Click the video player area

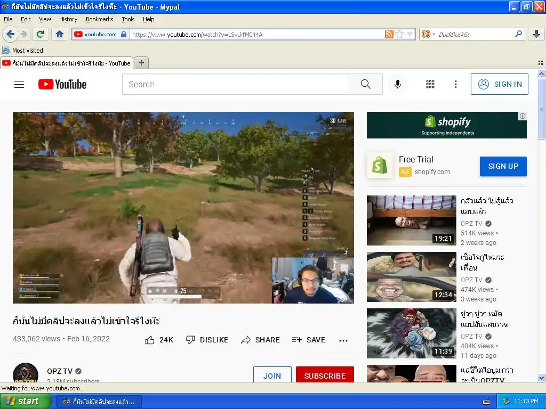point(183,207)
